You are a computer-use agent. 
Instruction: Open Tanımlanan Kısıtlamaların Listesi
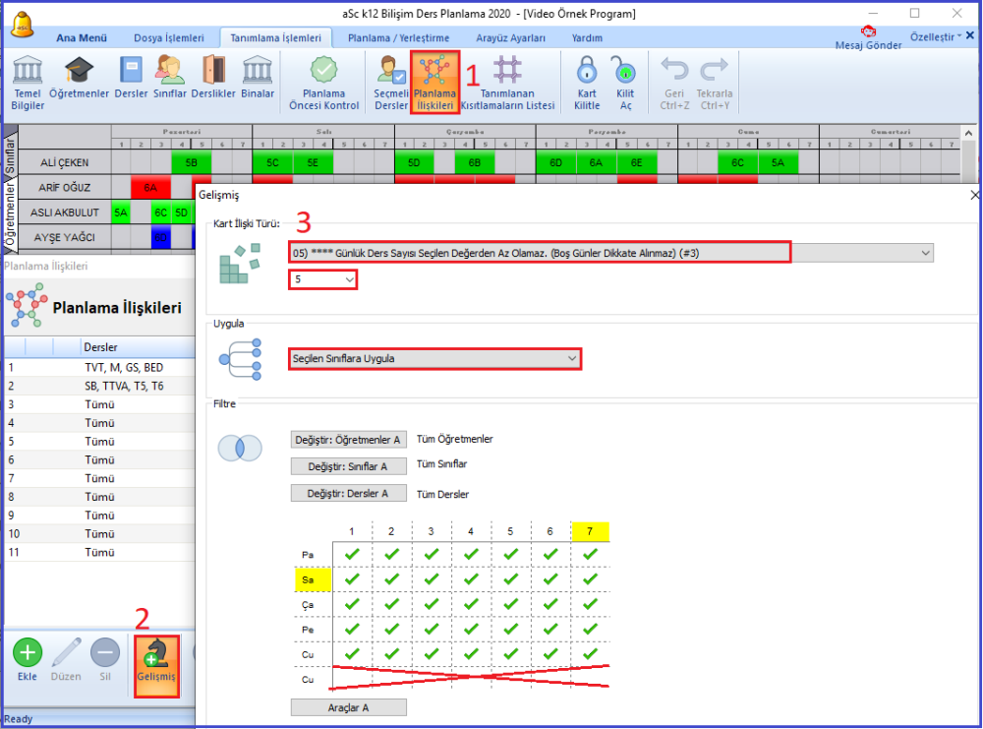(508, 83)
